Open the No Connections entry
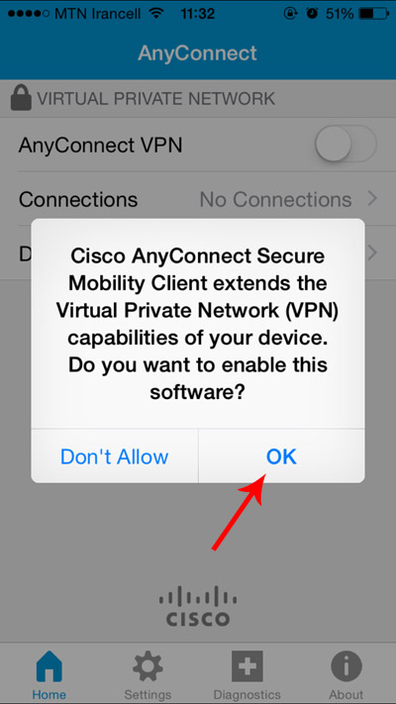The height and width of the screenshot is (704, 396). tap(275, 199)
